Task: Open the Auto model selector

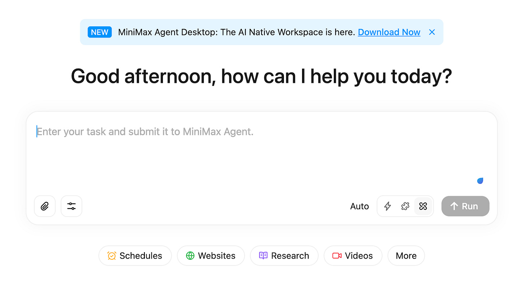Action: [x=359, y=206]
